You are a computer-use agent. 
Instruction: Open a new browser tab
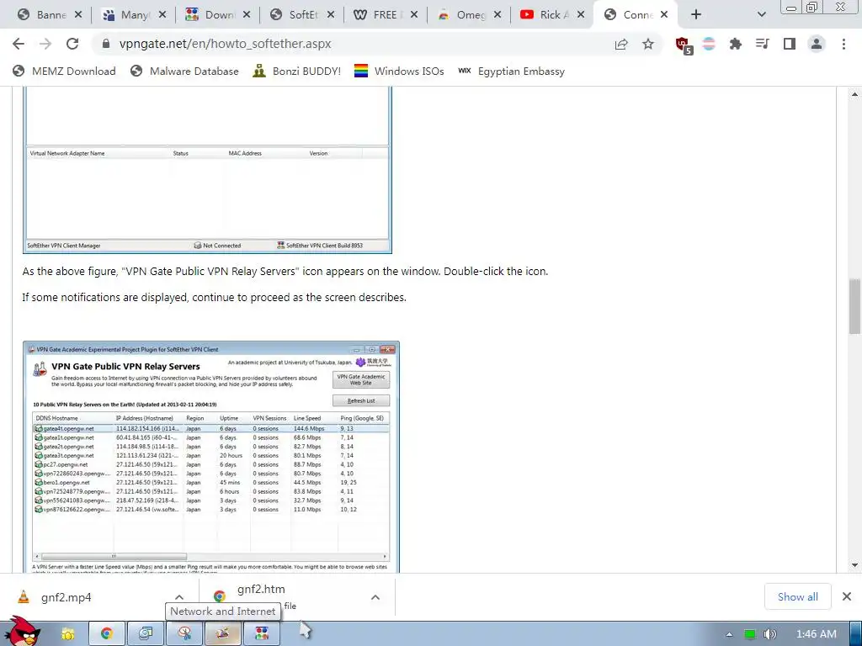pos(696,15)
